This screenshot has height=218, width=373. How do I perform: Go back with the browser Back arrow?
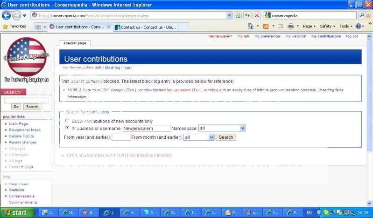click(6, 16)
